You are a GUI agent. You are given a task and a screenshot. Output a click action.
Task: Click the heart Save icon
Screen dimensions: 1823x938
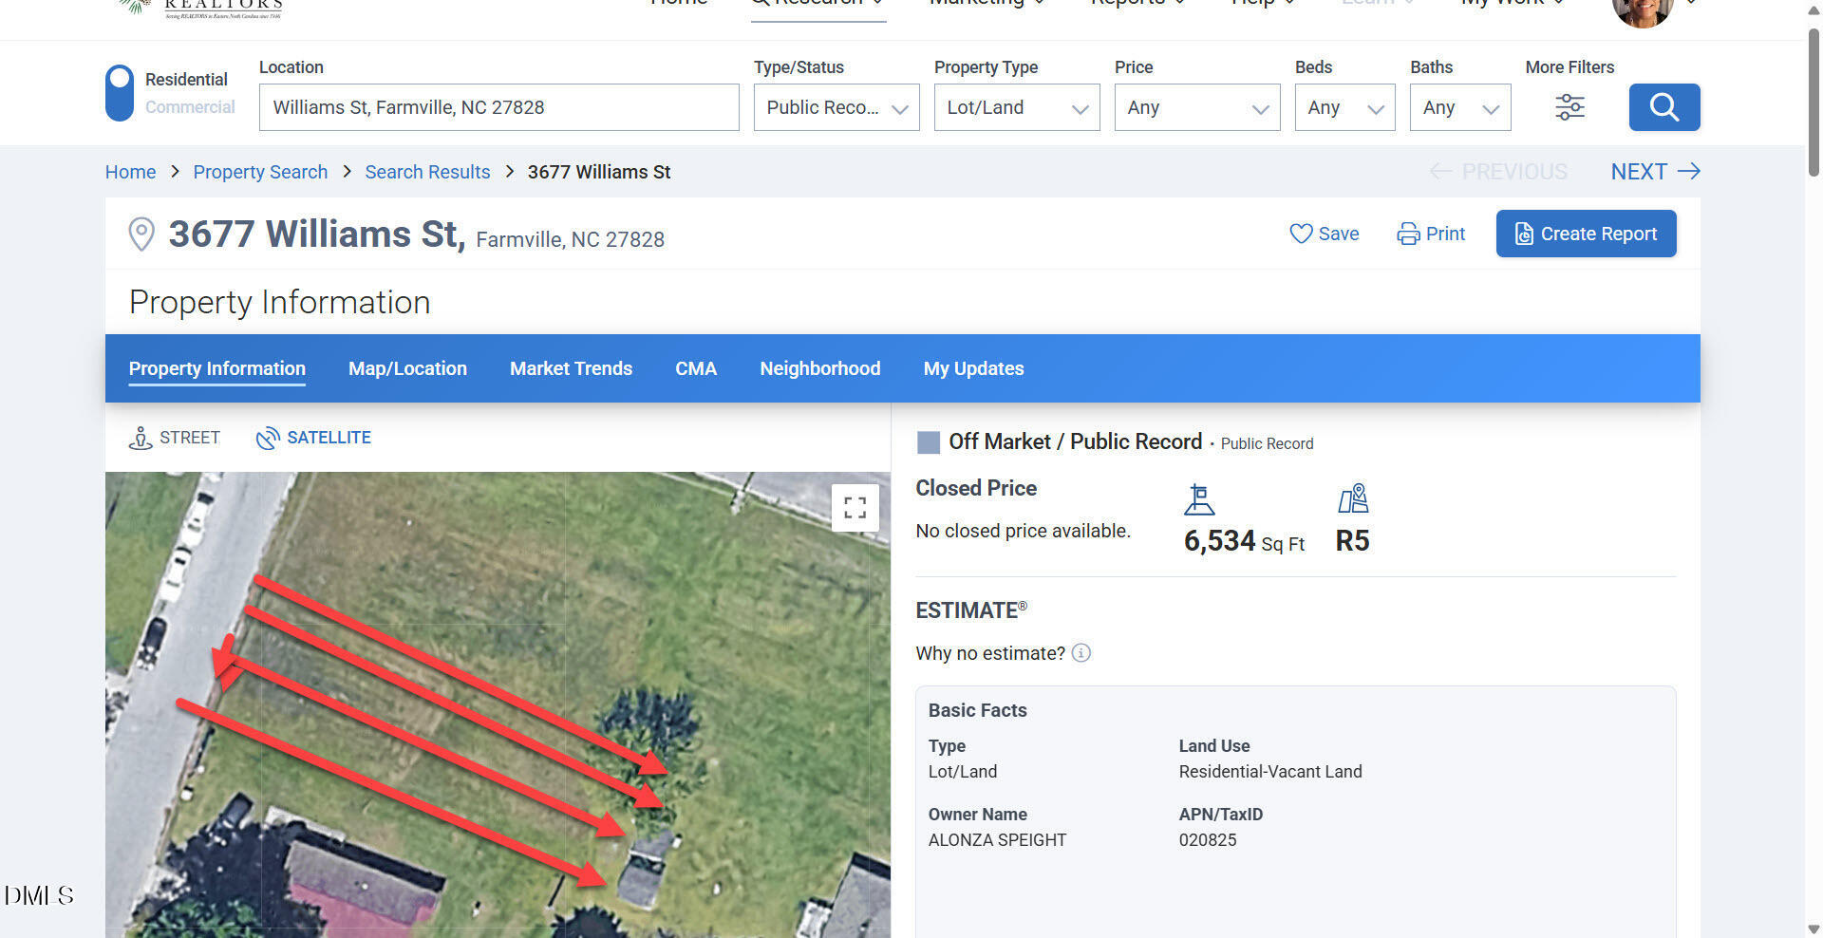[x=1300, y=234]
